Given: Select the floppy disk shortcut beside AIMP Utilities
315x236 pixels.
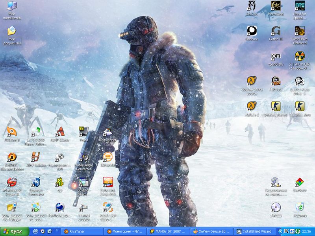Looking at the screenshot, I should click(60, 157).
